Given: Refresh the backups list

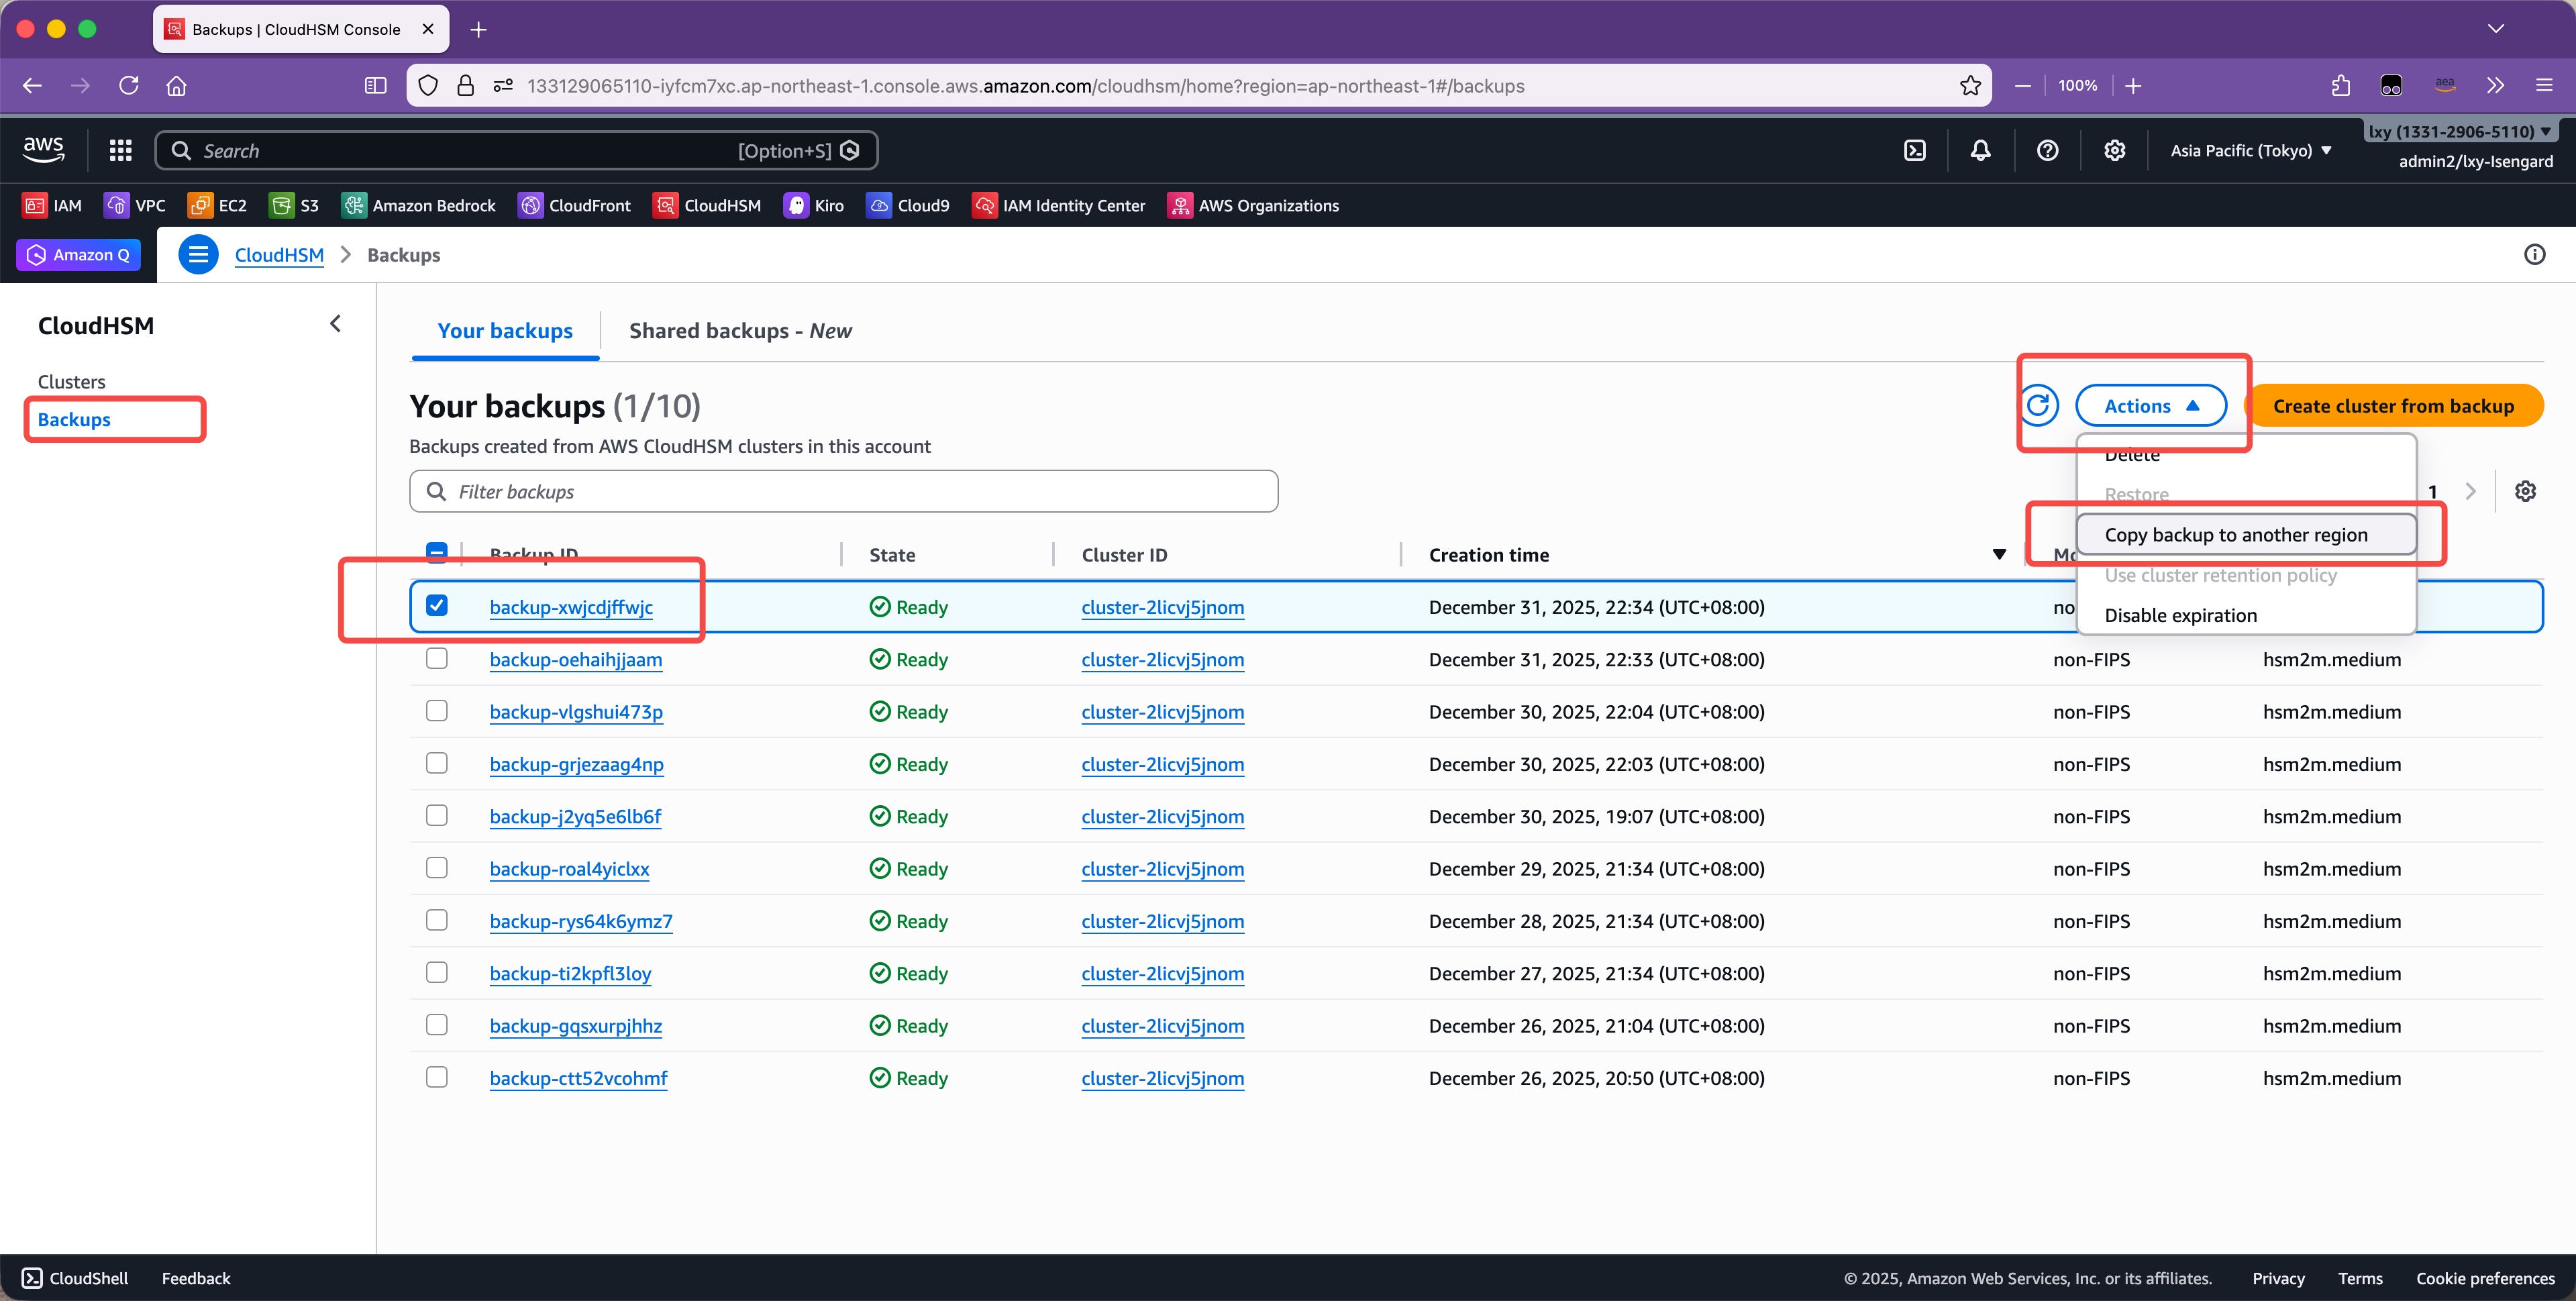Looking at the screenshot, I should (x=2038, y=405).
